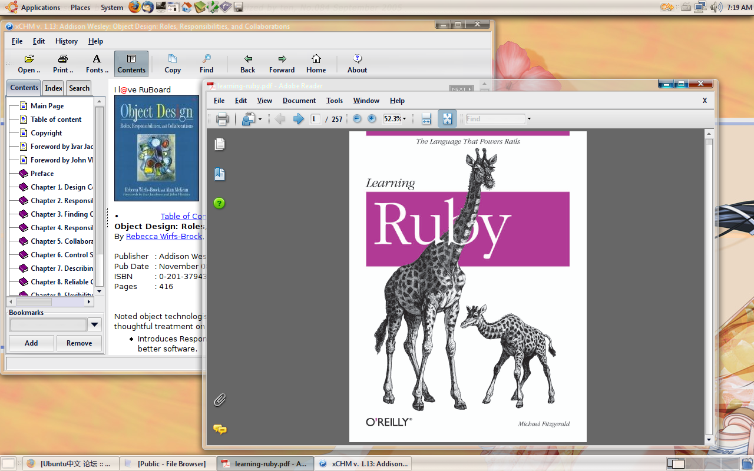
Task: Click Adobe Reader's vertical scrollbar
Action: tap(709, 287)
